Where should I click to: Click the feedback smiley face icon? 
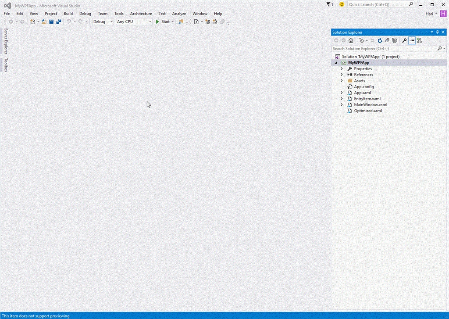coord(342,4)
